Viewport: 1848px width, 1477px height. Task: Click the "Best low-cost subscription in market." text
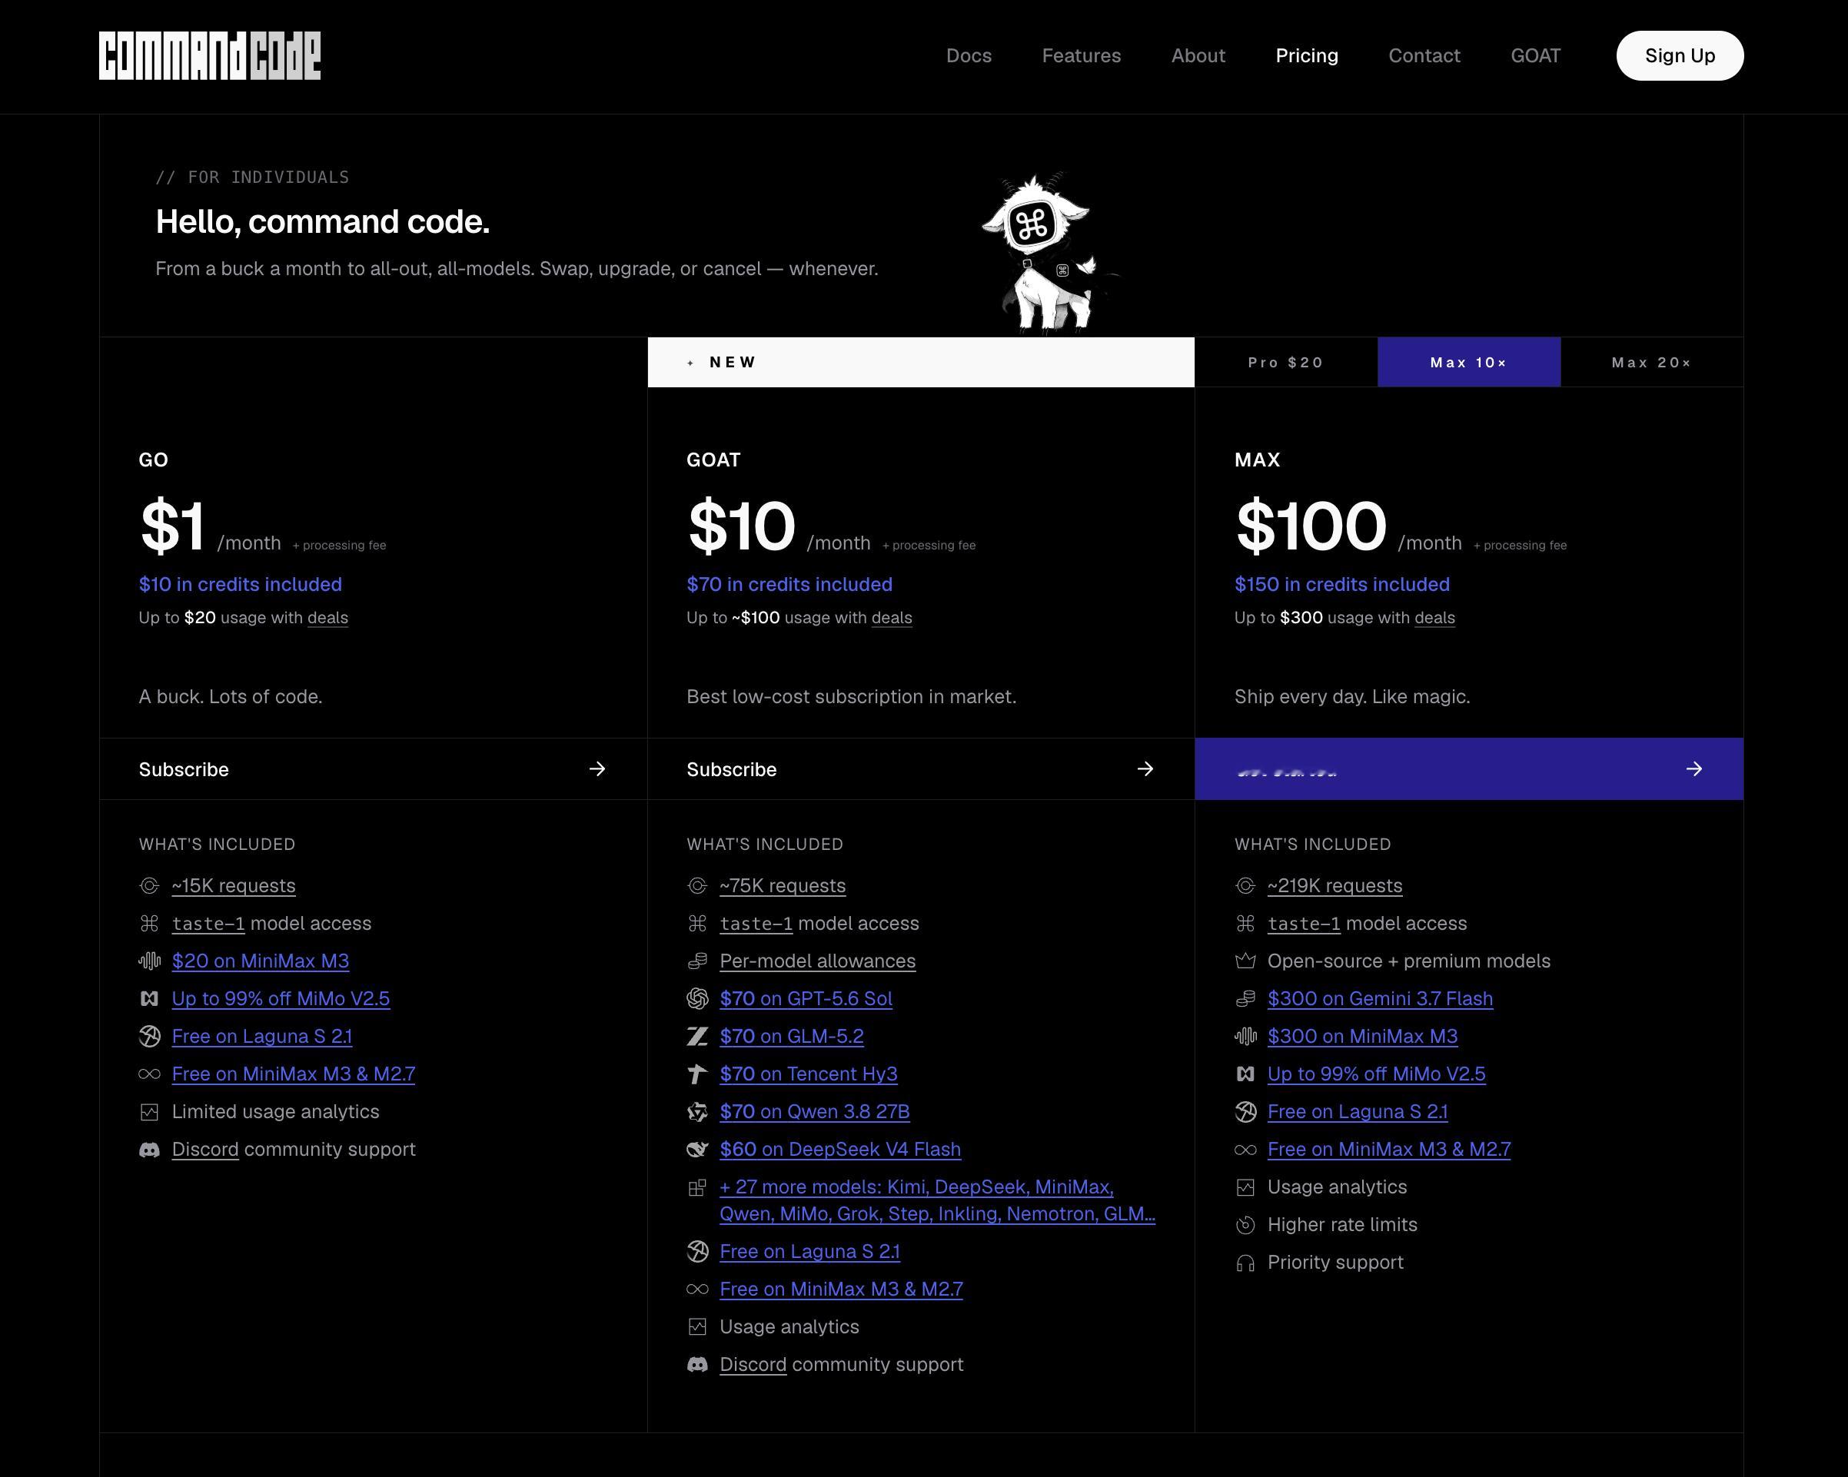coord(851,696)
